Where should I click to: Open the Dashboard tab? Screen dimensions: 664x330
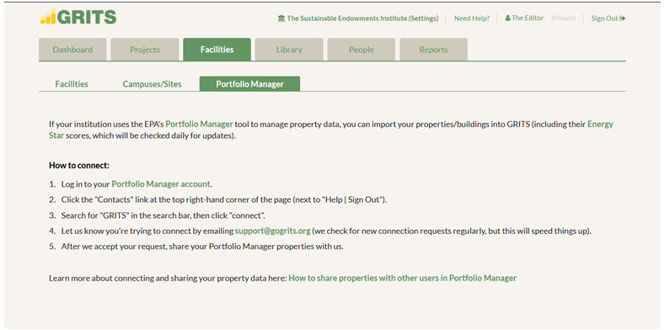[x=72, y=50]
